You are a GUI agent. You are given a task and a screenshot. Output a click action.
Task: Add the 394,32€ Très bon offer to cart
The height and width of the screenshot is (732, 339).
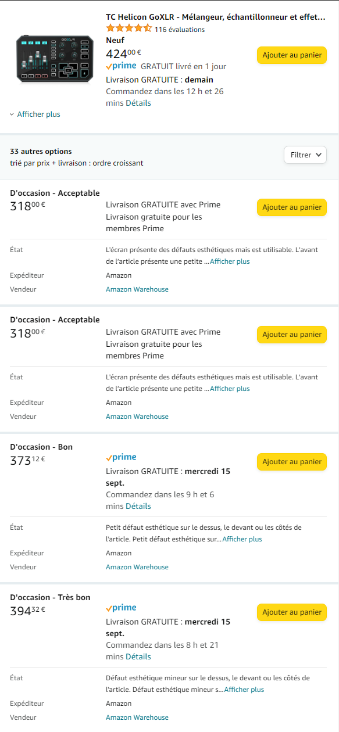click(292, 612)
